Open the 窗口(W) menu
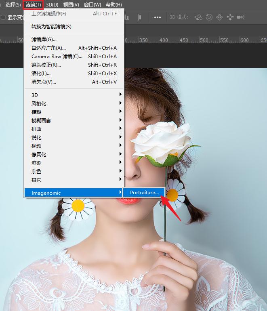 92,4
